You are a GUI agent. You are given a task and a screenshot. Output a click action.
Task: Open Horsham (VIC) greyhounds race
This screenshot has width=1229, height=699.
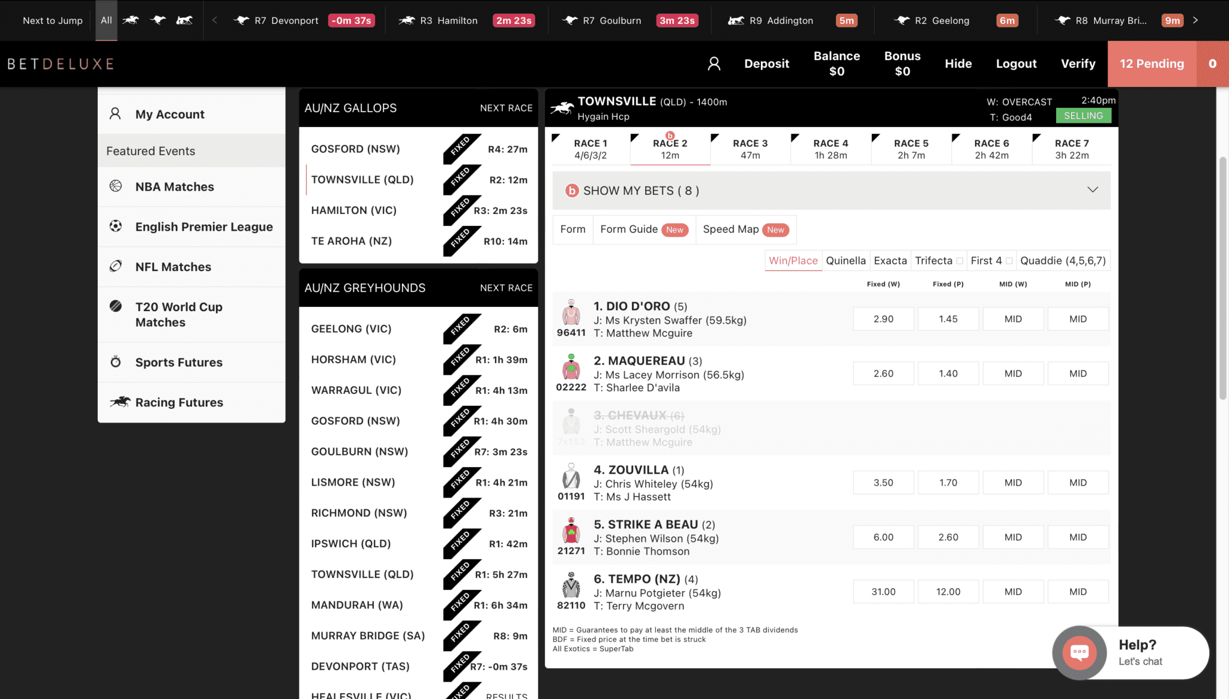click(418, 360)
